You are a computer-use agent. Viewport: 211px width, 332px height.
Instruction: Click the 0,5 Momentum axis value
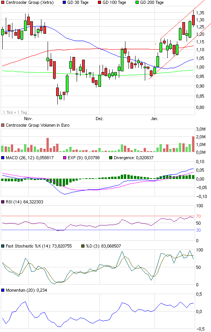click(199, 294)
